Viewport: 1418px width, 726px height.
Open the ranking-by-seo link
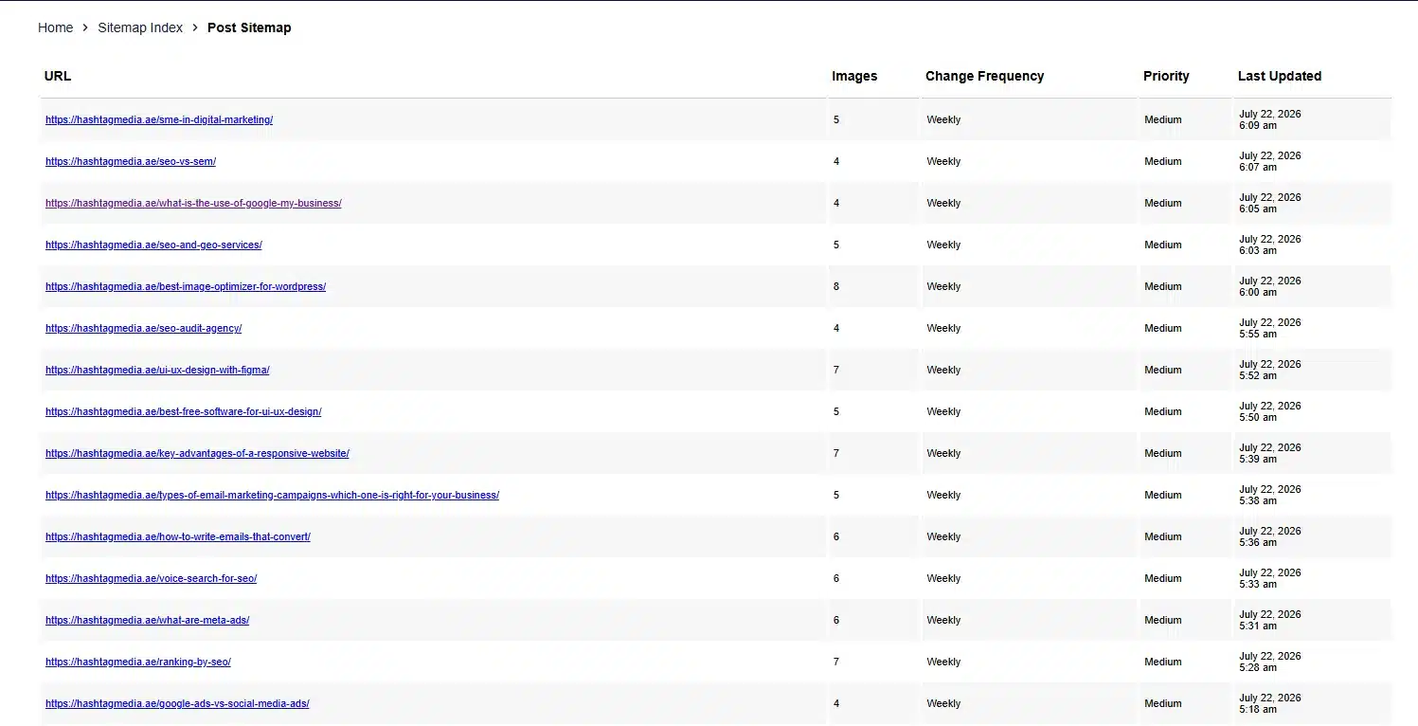pyautogui.click(x=138, y=662)
